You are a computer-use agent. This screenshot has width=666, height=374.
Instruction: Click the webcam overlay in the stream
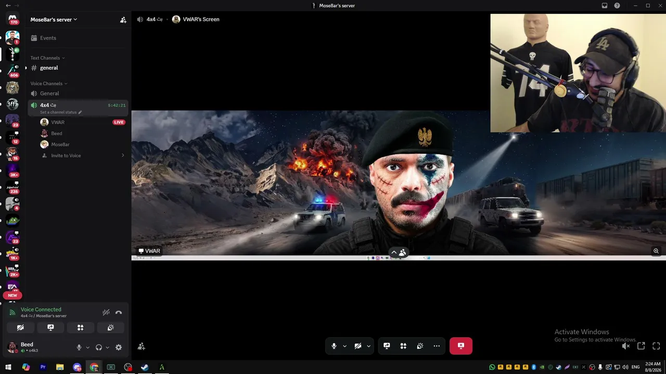pyautogui.click(x=578, y=73)
